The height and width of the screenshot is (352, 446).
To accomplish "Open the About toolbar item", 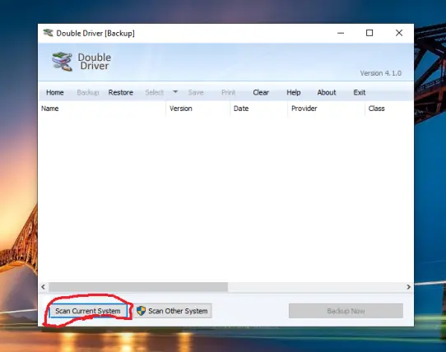I will 327,92.
